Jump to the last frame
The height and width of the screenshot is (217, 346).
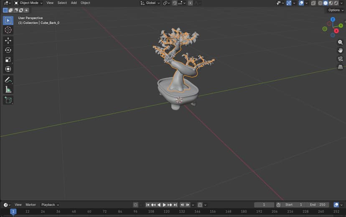[x=175, y=204]
